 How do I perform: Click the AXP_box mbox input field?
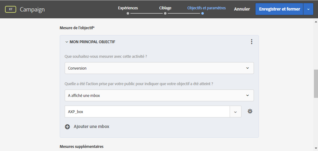(x=147, y=112)
